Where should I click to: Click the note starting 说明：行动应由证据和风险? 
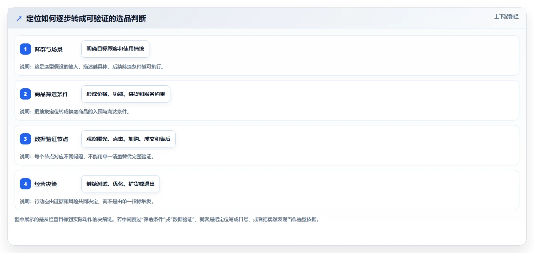[x=87, y=201]
